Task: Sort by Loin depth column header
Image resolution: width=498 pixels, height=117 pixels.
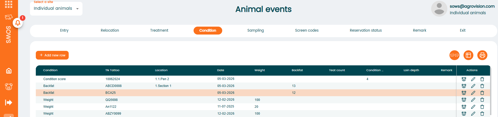Action: pos(411,70)
